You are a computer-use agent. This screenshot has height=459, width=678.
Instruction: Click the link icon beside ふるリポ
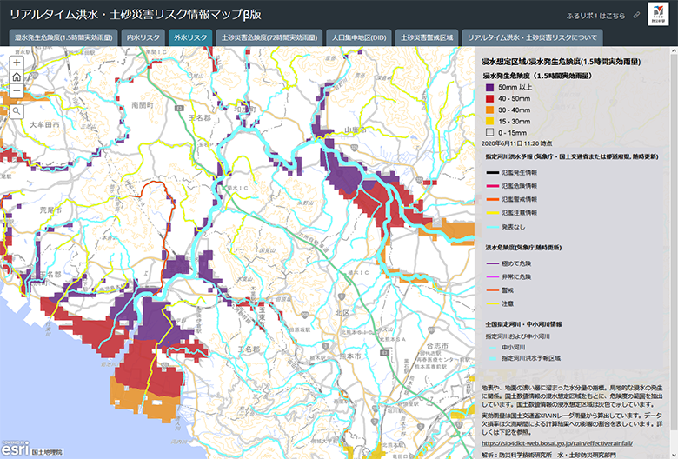click(x=636, y=15)
